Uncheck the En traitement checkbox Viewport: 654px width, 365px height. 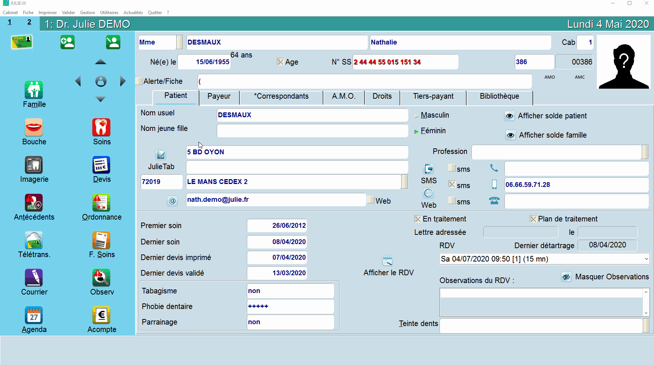(x=418, y=219)
